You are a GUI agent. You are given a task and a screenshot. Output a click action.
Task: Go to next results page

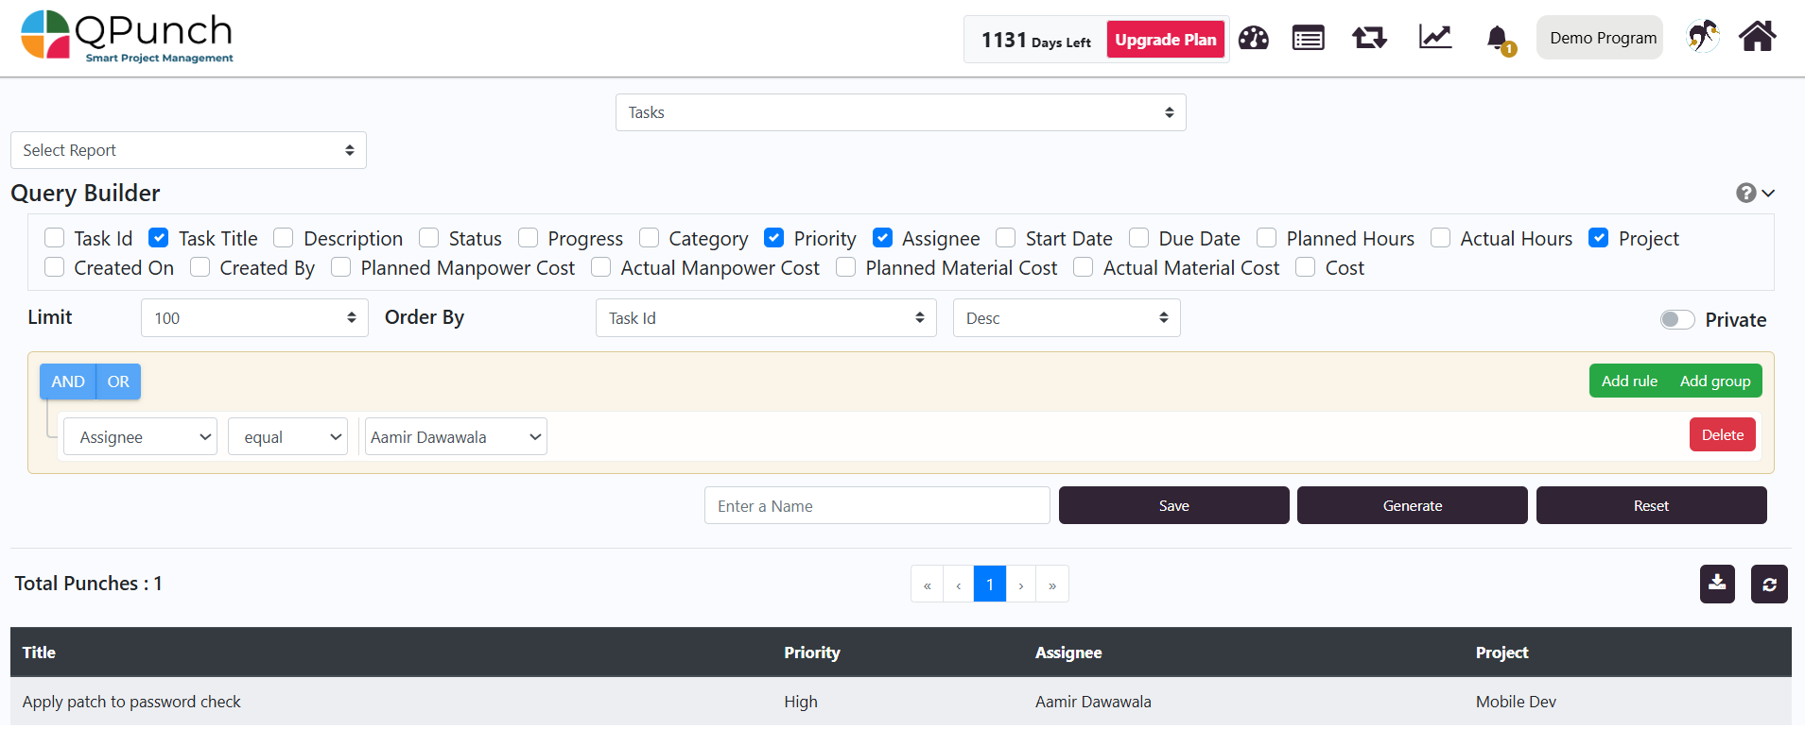tap(1020, 585)
